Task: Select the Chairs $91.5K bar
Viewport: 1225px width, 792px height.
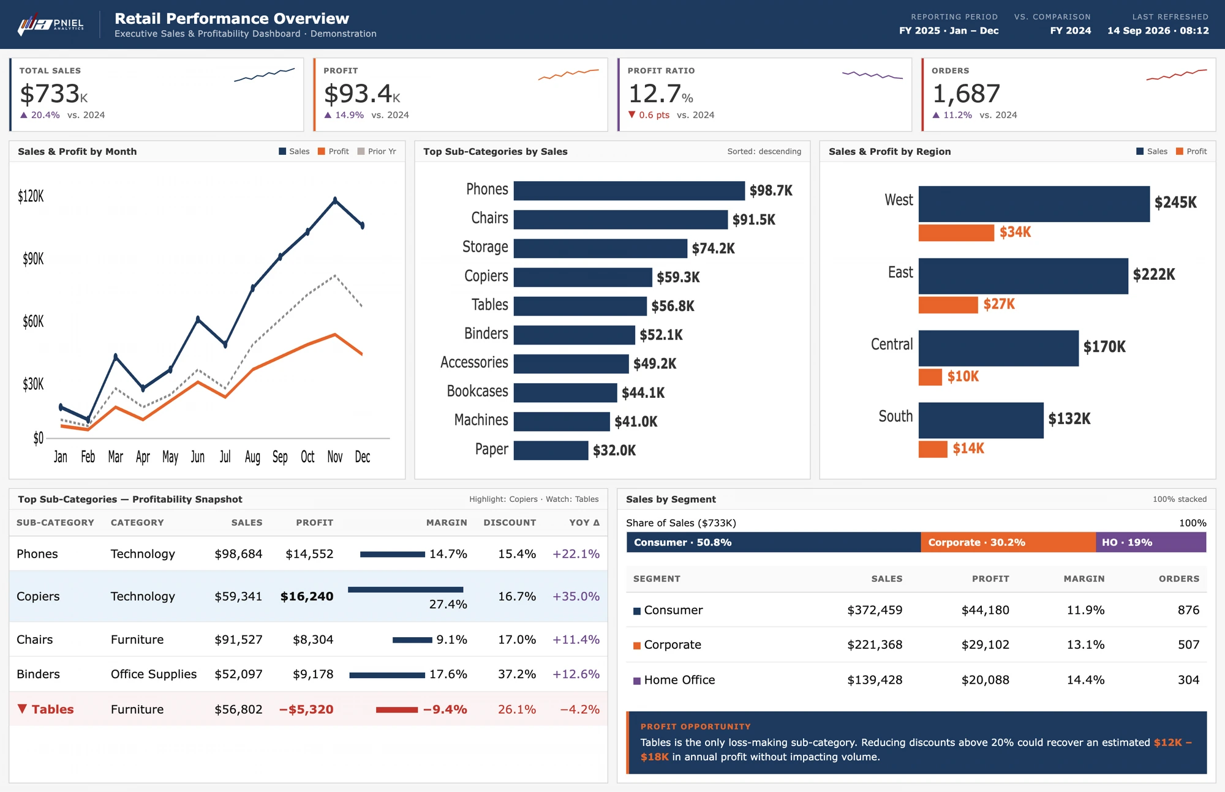Action: pos(620,219)
